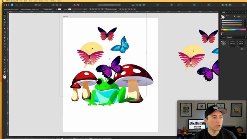This screenshot has height=139, width=247.
Task: Open the Help menu
Action: (x=59, y=1)
